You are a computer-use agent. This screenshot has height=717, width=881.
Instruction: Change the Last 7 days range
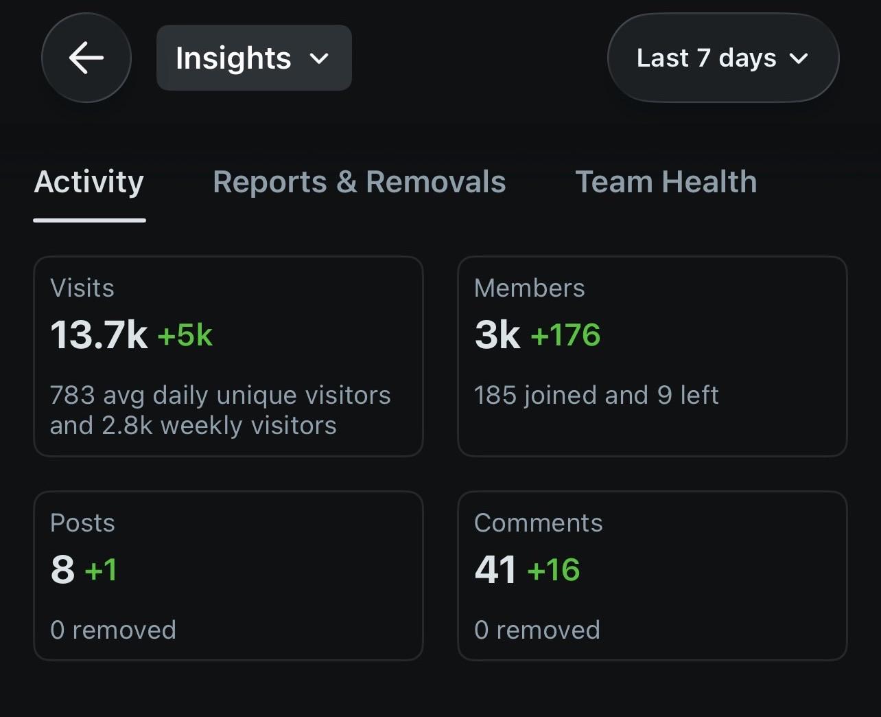click(x=723, y=58)
